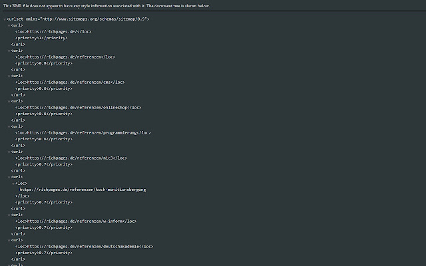Click priority 0.6 below the onlineshop loc
Viewport: 426px width, 266px height.
44,114
